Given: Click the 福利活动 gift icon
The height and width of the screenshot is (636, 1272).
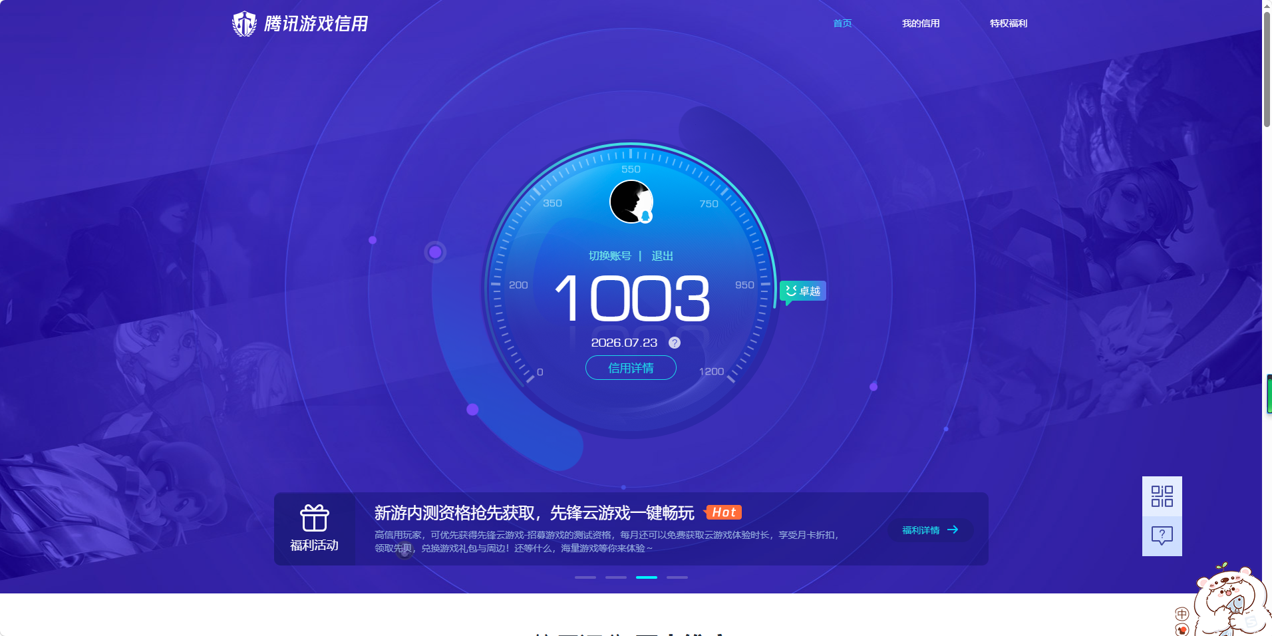Looking at the screenshot, I should [x=315, y=518].
